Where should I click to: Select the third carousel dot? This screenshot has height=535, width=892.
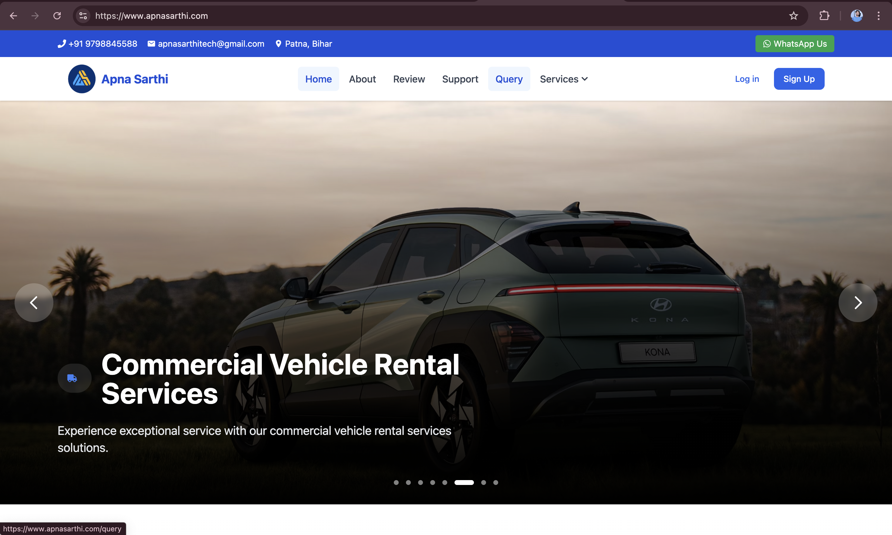point(421,482)
